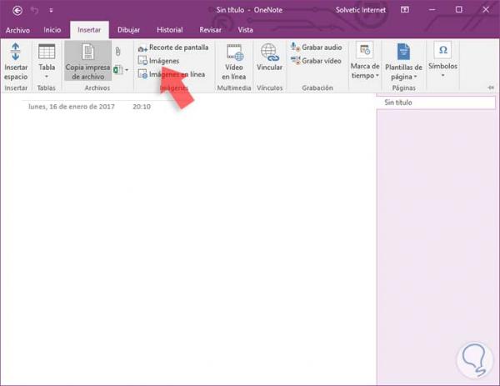Go to the Revisar tab
Viewport: 500px width, 386px height.
tap(210, 30)
